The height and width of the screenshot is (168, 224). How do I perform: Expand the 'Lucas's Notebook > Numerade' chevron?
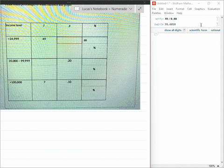pyautogui.click(x=131, y=9)
